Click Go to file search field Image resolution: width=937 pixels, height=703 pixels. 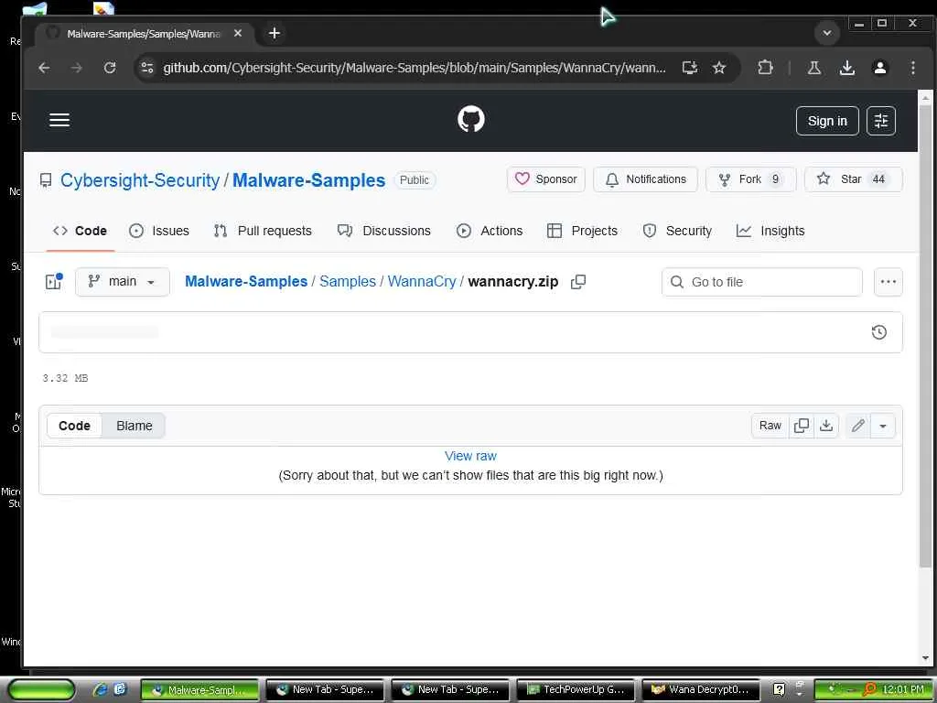click(x=762, y=282)
